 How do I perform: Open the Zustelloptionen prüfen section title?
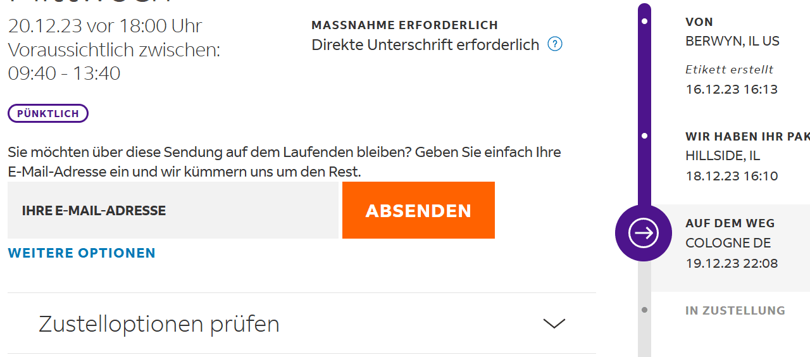tap(159, 323)
